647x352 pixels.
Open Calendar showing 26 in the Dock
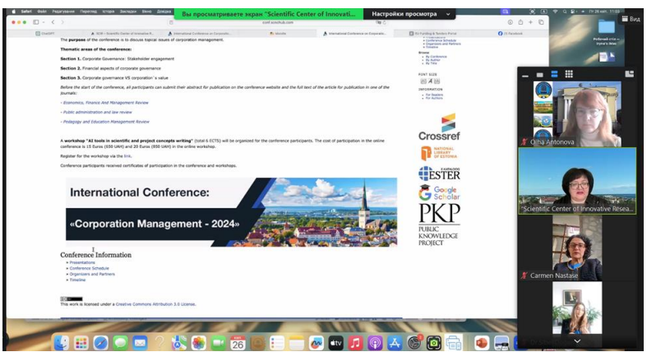(238, 342)
